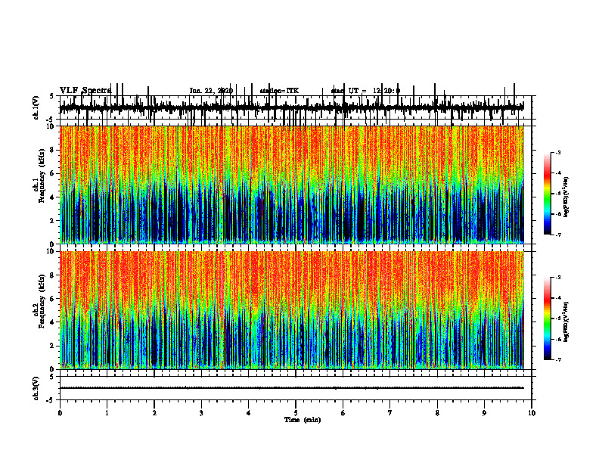This screenshot has height=463, width=599.
Task: Click the "Time (min)" x-axis label
Action: [x=303, y=420]
